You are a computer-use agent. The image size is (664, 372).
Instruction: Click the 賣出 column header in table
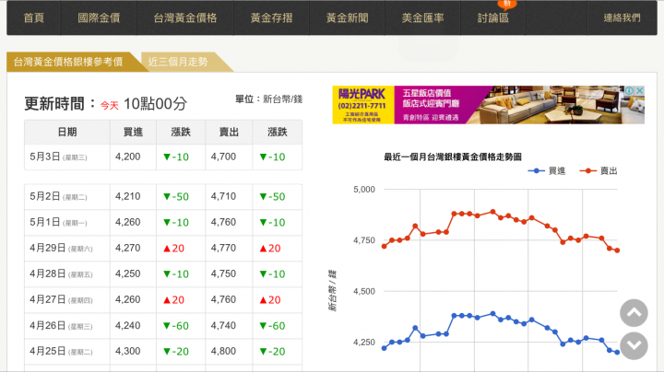[229, 133]
